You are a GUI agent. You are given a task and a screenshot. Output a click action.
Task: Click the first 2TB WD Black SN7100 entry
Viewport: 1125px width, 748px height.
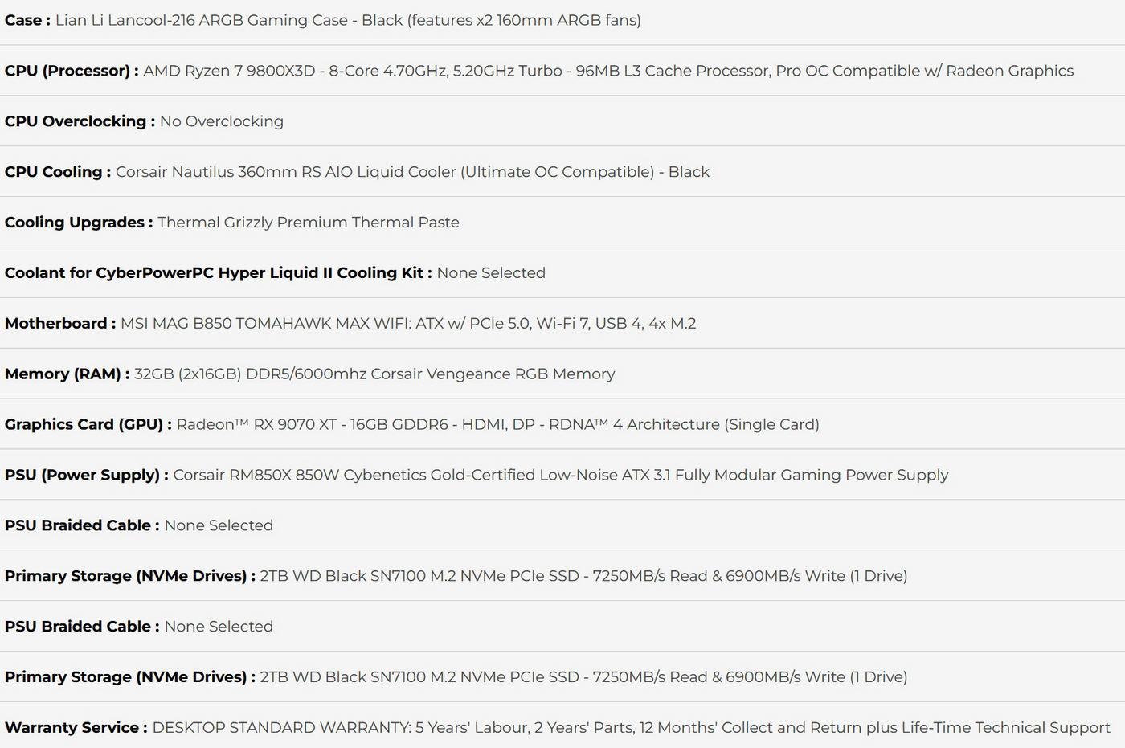click(583, 576)
